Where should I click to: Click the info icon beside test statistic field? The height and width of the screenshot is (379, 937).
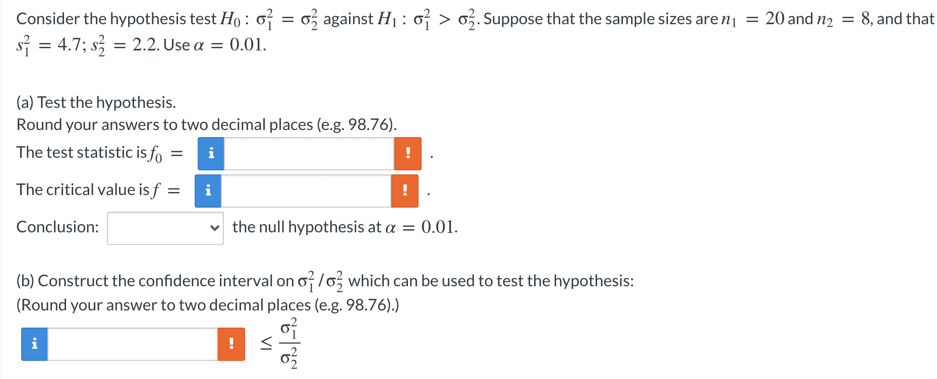(211, 154)
